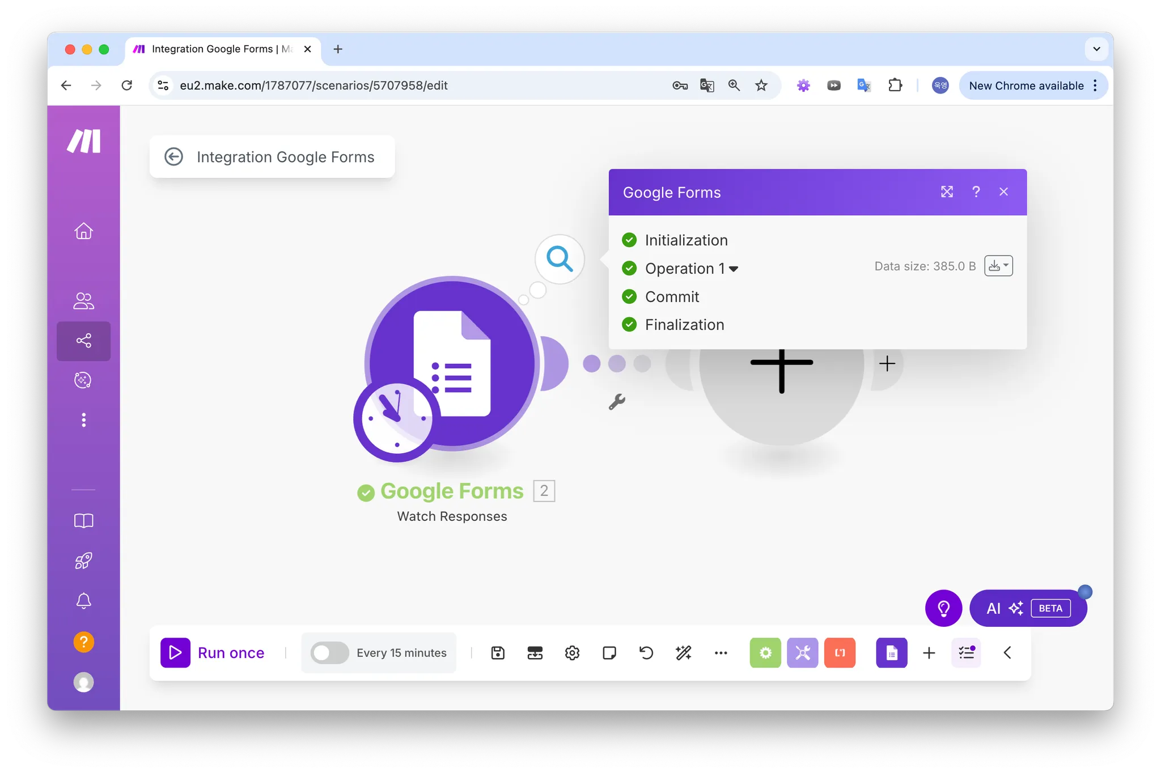Click the wrench icon on the module connection

click(x=617, y=402)
